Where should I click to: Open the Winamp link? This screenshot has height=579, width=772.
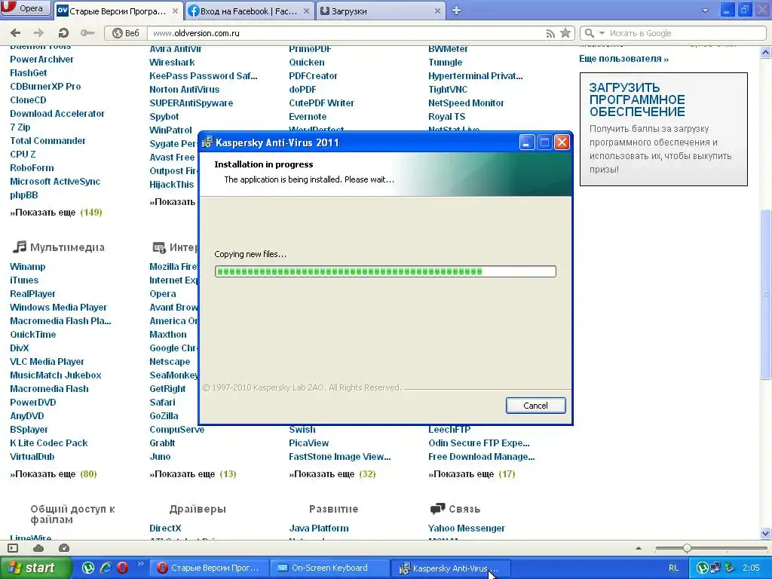[28, 266]
